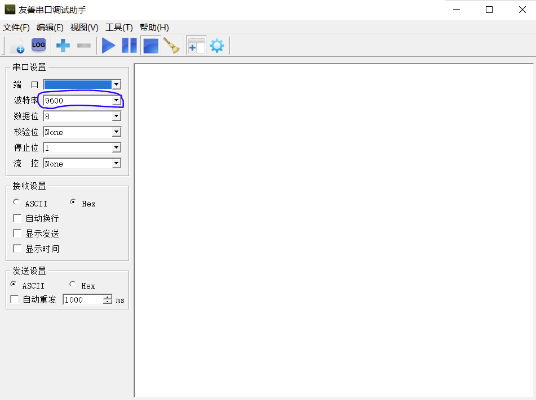Click the broom clear icon
The height and width of the screenshot is (400, 536).
pos(171,46)
